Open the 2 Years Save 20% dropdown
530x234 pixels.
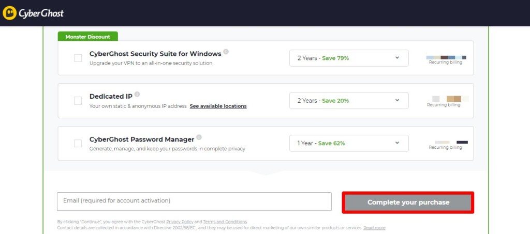coord(349,101)
